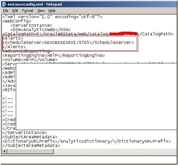Click the <Alerts> opening tag
This screenshot has height=165, width=178.
(13, 38)
